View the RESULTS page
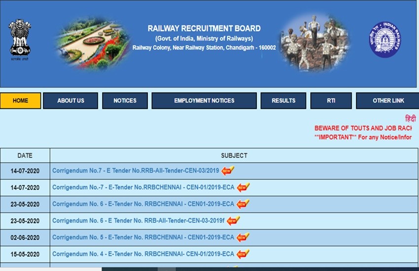 coord(283,101)
